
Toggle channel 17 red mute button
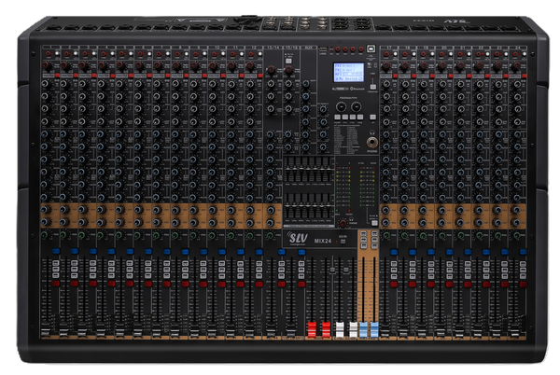coord(394,285)
